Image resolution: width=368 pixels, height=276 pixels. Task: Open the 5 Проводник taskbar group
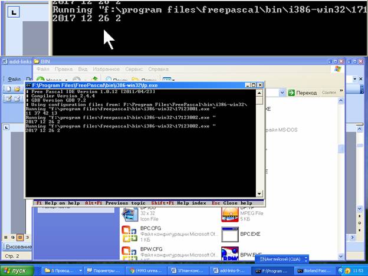(63, 271)
